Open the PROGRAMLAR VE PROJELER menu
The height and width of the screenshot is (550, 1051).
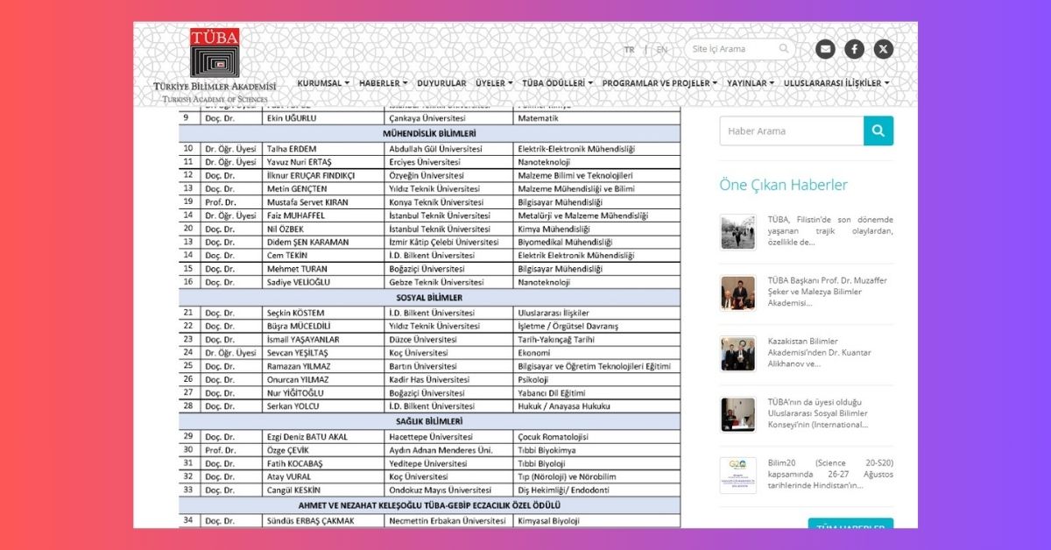[x=660, y=83]
